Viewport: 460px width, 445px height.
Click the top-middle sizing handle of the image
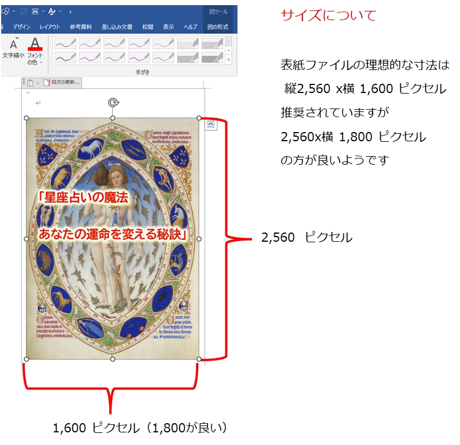pyautogui.click(x=113, y=118)
